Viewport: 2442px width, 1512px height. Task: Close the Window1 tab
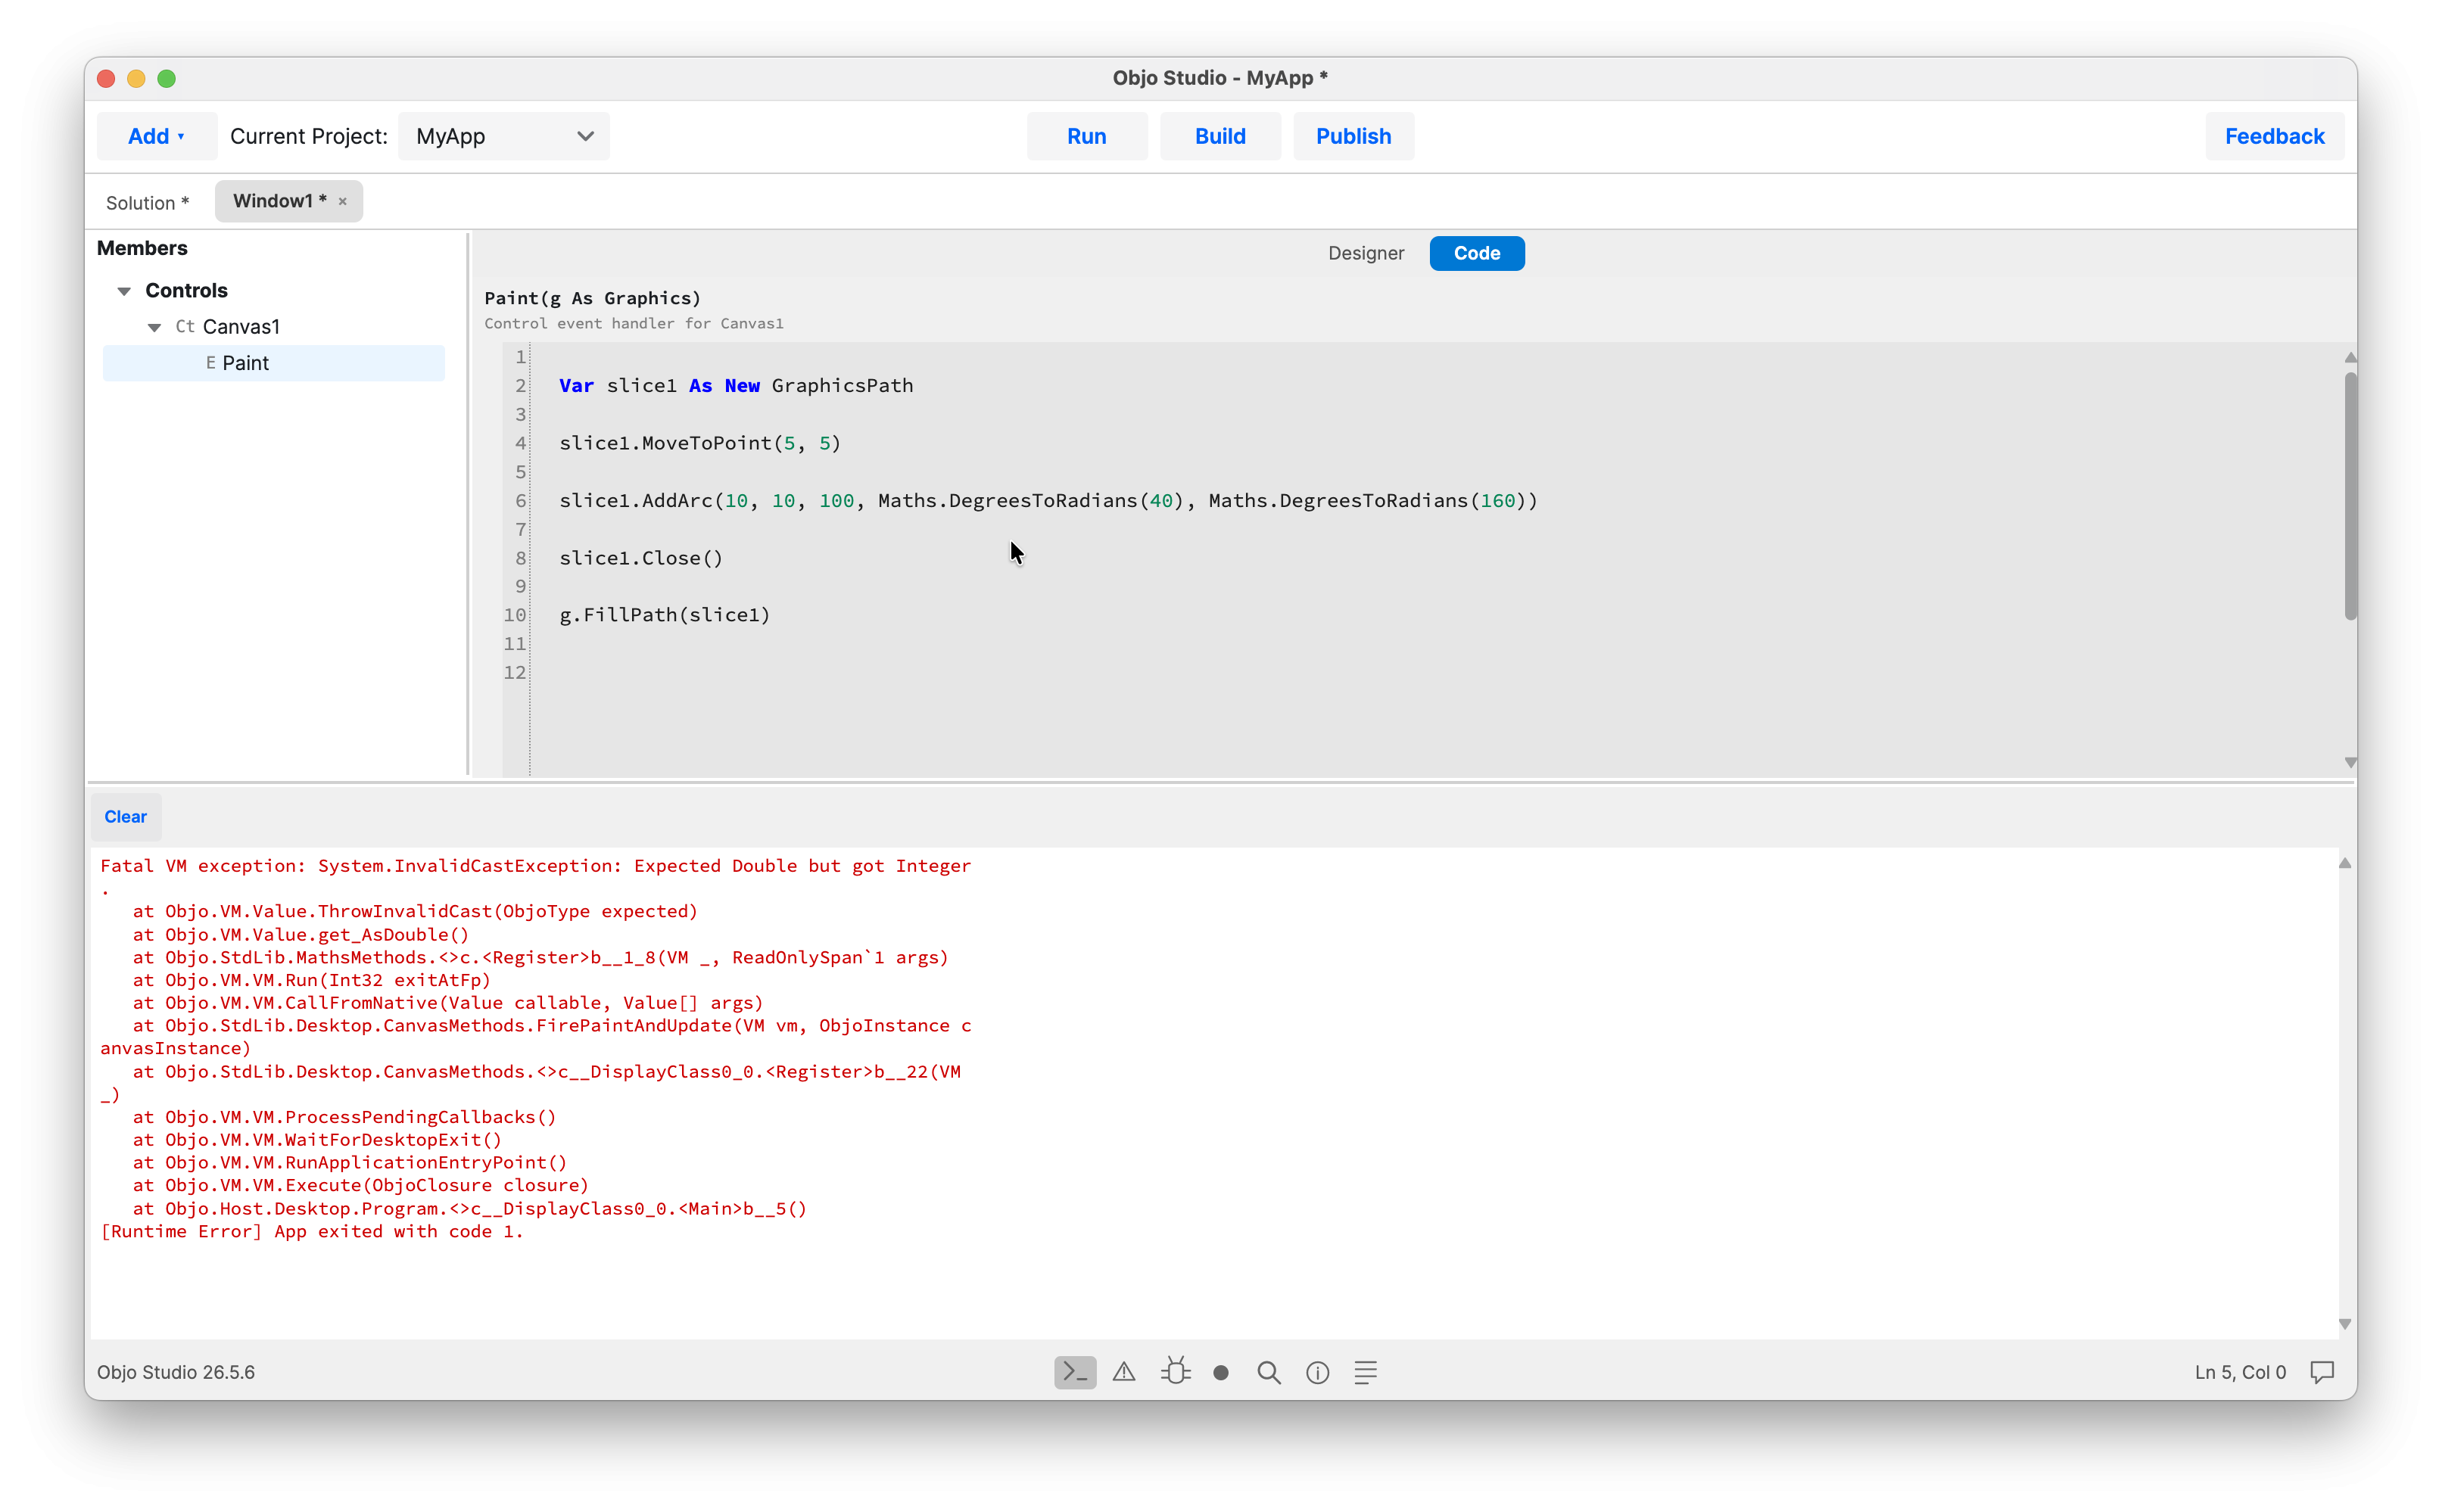[343, 201]
